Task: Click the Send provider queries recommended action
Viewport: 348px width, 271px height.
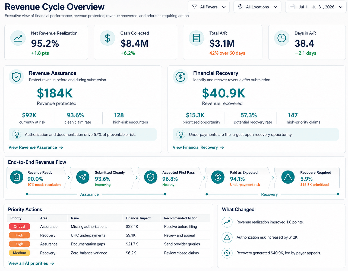Action: (182, 244)
